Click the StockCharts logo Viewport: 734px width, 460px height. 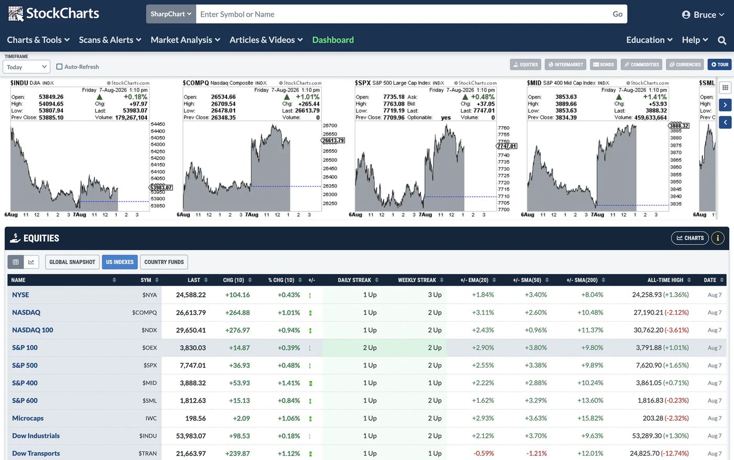53,14
